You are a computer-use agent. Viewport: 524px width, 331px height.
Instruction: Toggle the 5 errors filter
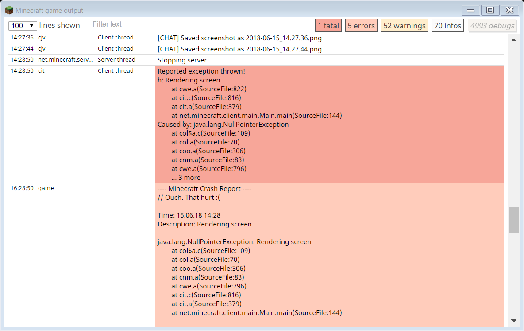tap(361, 25)
